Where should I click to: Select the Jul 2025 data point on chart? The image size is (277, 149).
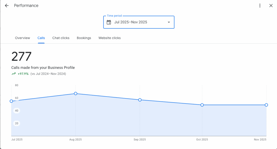coord(11,101)
